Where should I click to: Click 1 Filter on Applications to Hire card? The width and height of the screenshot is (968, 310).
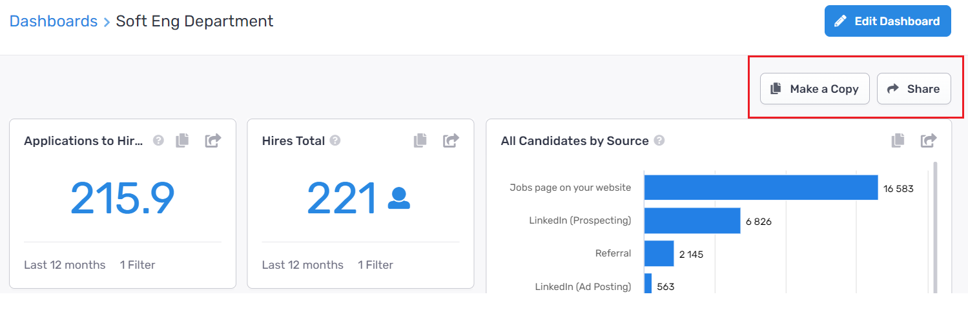[138, 265]
